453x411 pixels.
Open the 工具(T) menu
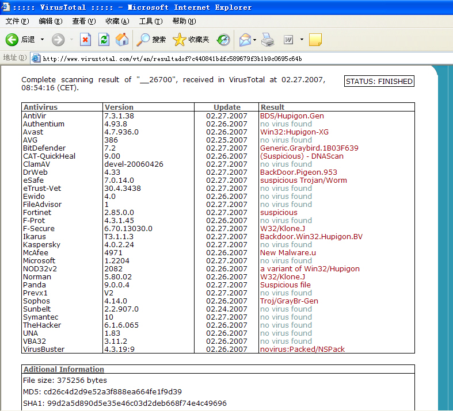pos(150,21)
